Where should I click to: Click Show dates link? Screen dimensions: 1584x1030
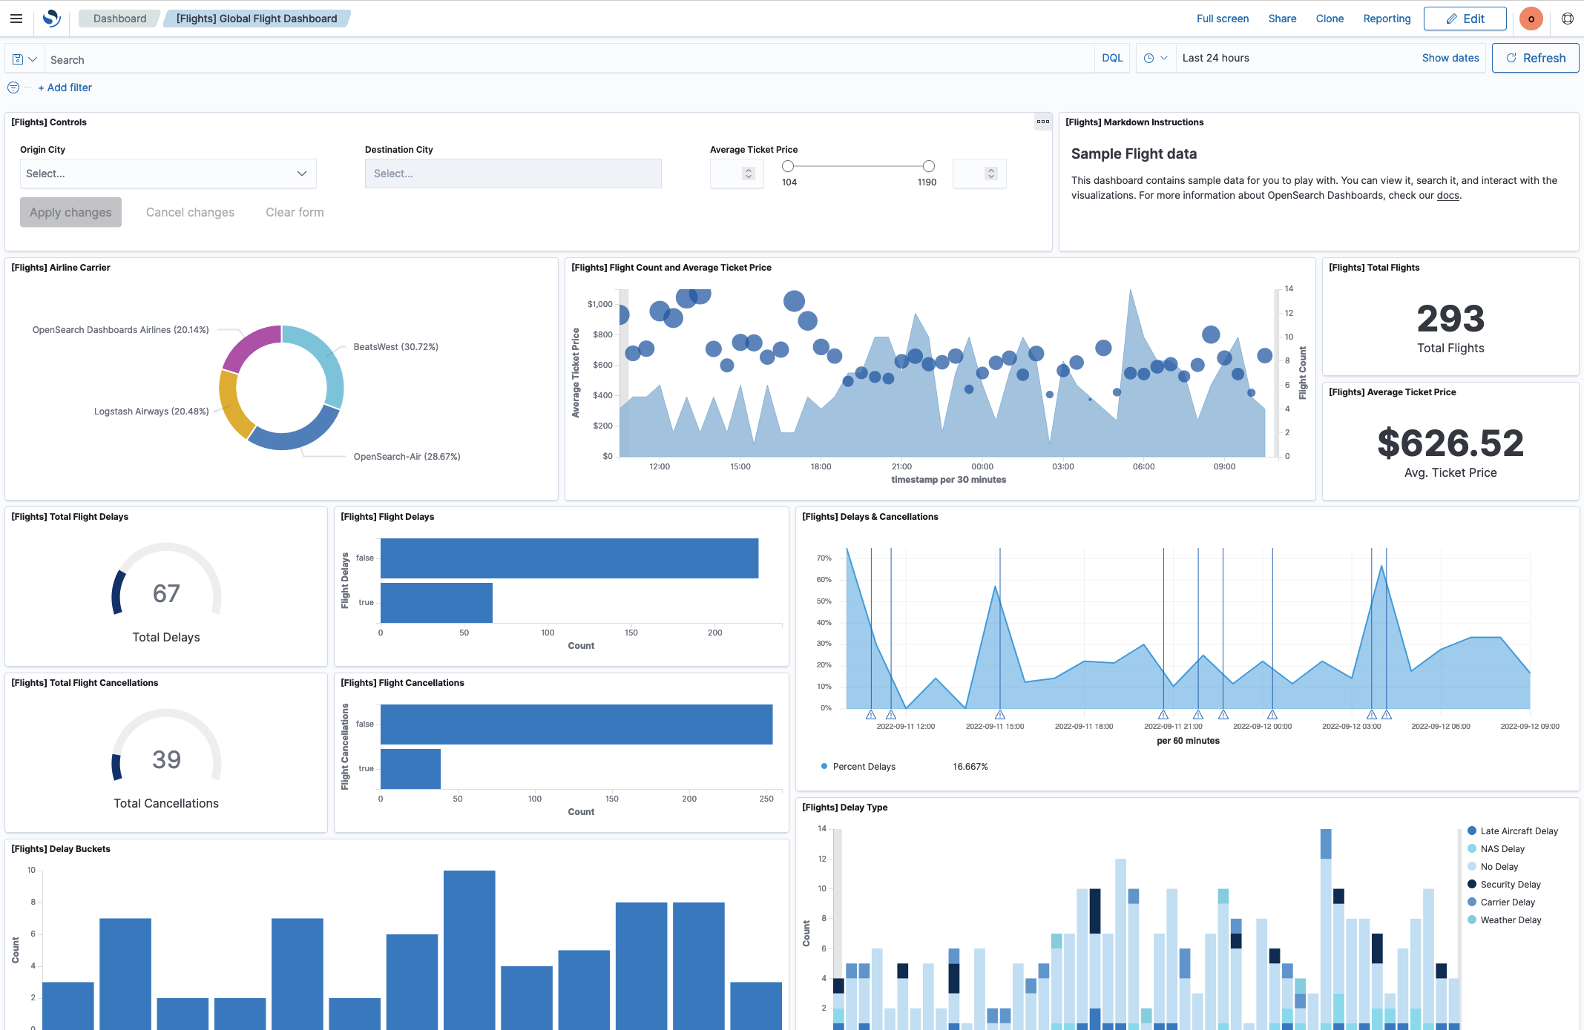click(1450, 58)
